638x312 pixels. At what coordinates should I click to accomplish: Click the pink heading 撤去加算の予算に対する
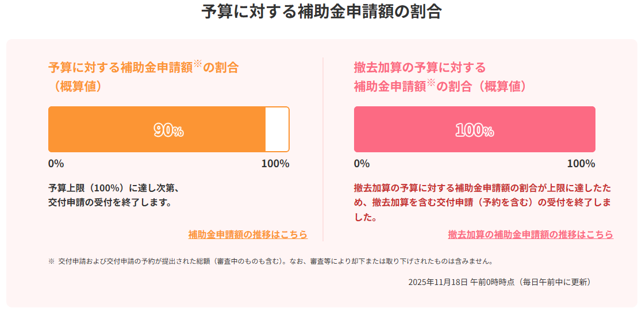[420, 67]
